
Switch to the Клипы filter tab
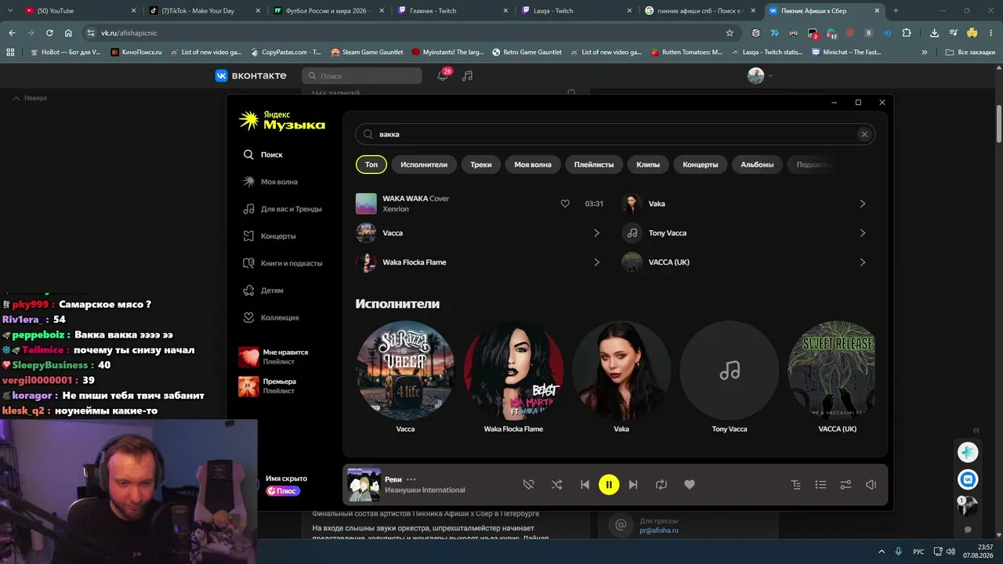point(648,164)
